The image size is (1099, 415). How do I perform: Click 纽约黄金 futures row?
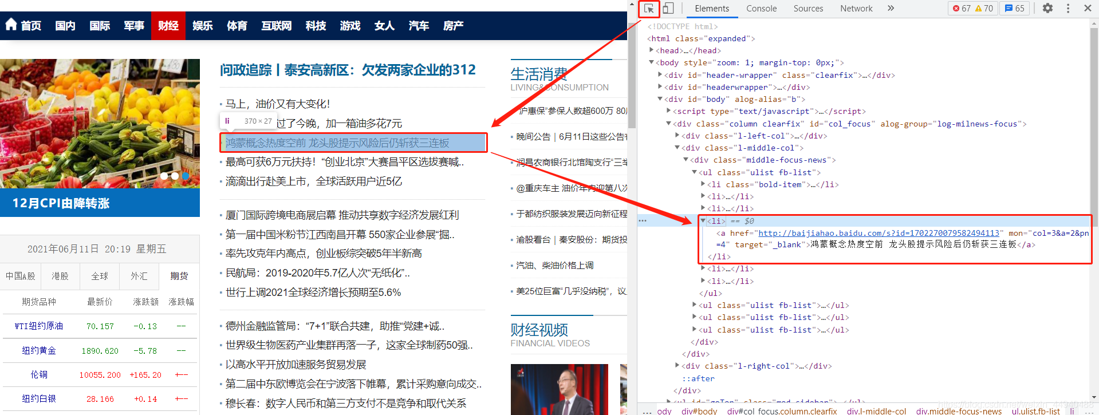(x=101, y=351)
